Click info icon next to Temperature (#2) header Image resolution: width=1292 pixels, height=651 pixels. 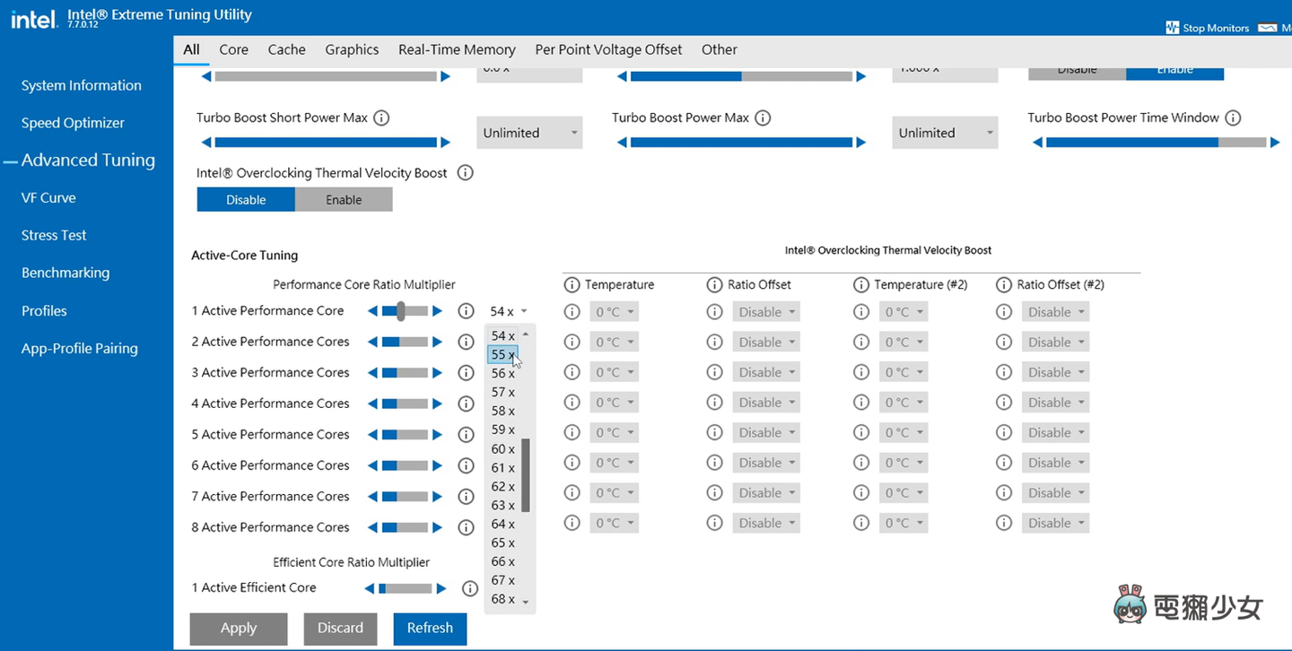click(860, 284)
